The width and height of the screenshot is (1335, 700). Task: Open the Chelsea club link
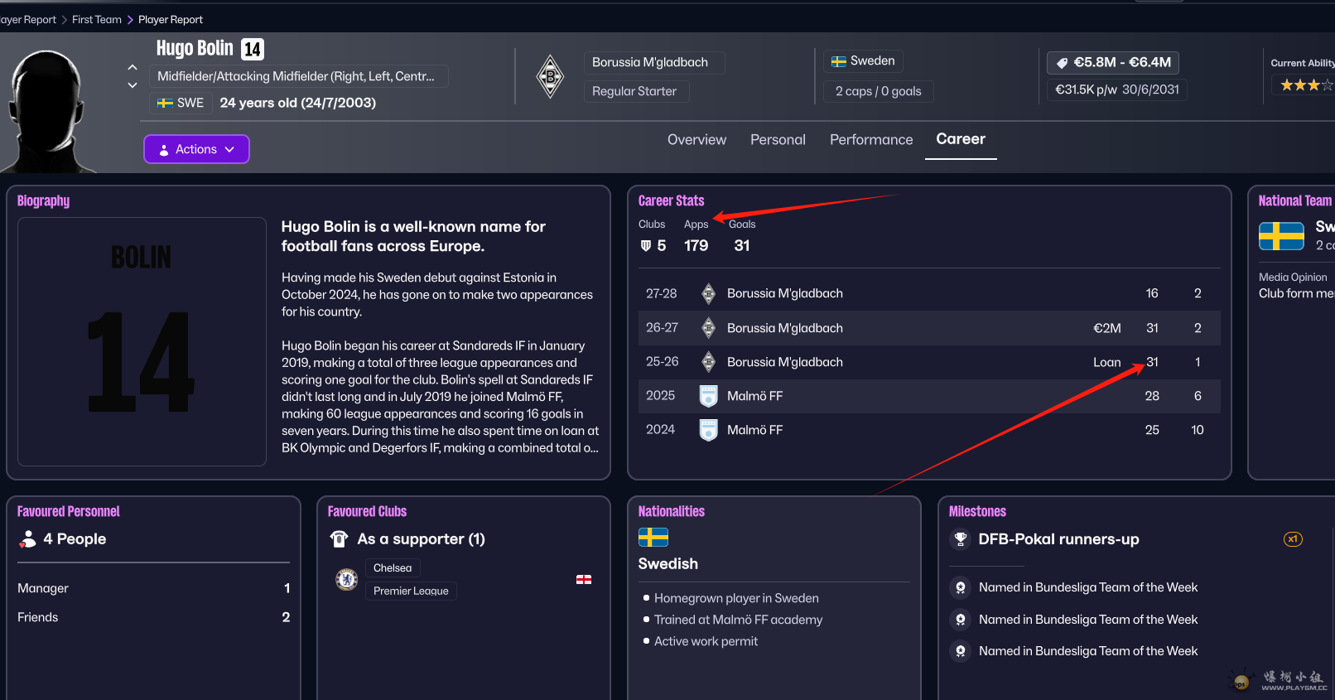pyautogui.click(x=393, y=567)
